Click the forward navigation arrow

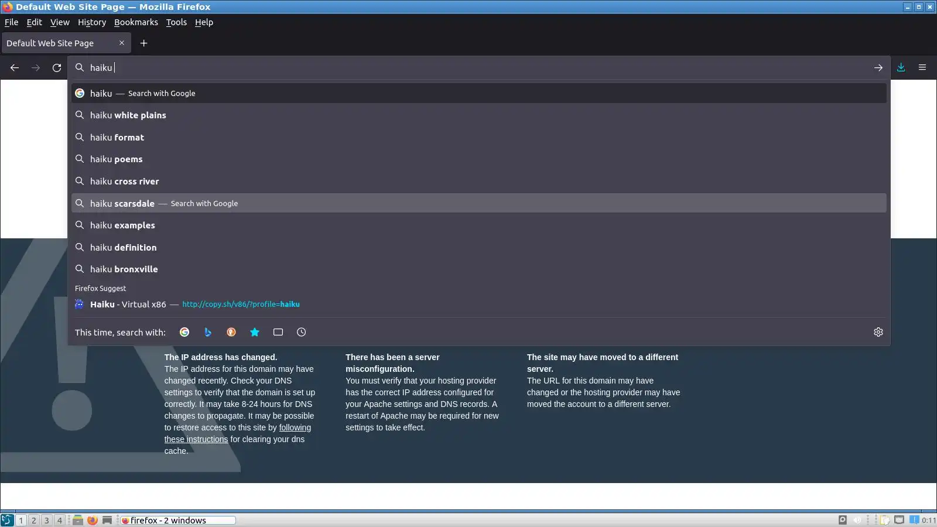[36, 68]
